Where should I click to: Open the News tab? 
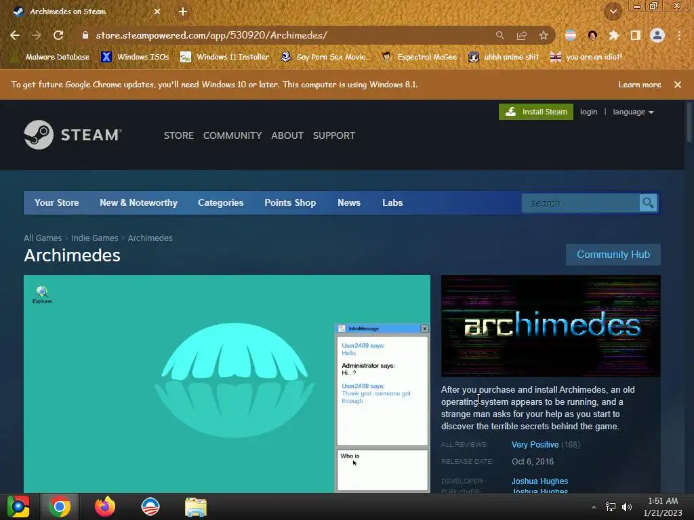pyautogui.click(x=349, y=202)
